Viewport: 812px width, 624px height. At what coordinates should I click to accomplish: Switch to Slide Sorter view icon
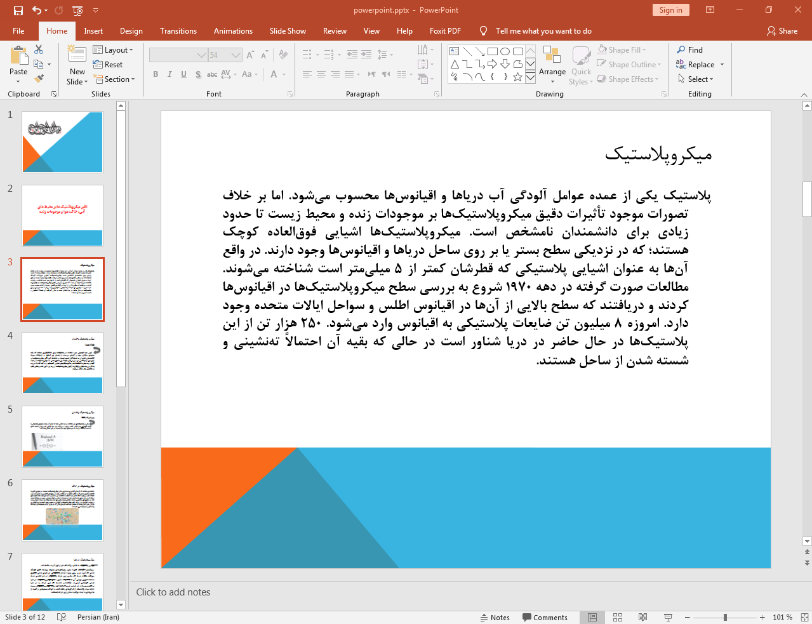[618, 617]
